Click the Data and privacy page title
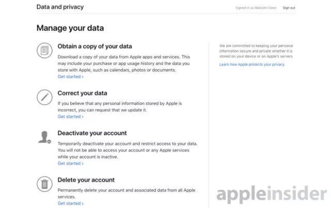 60,7
